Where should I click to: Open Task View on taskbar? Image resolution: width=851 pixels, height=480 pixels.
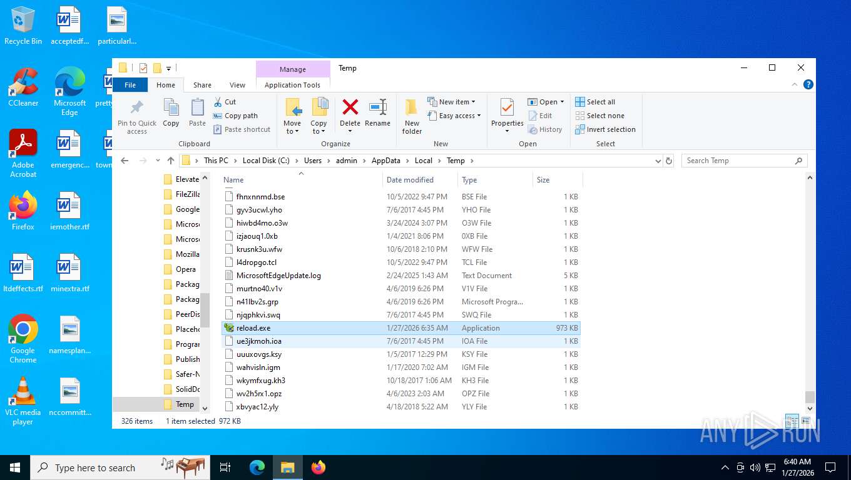(x=225, y=467)
